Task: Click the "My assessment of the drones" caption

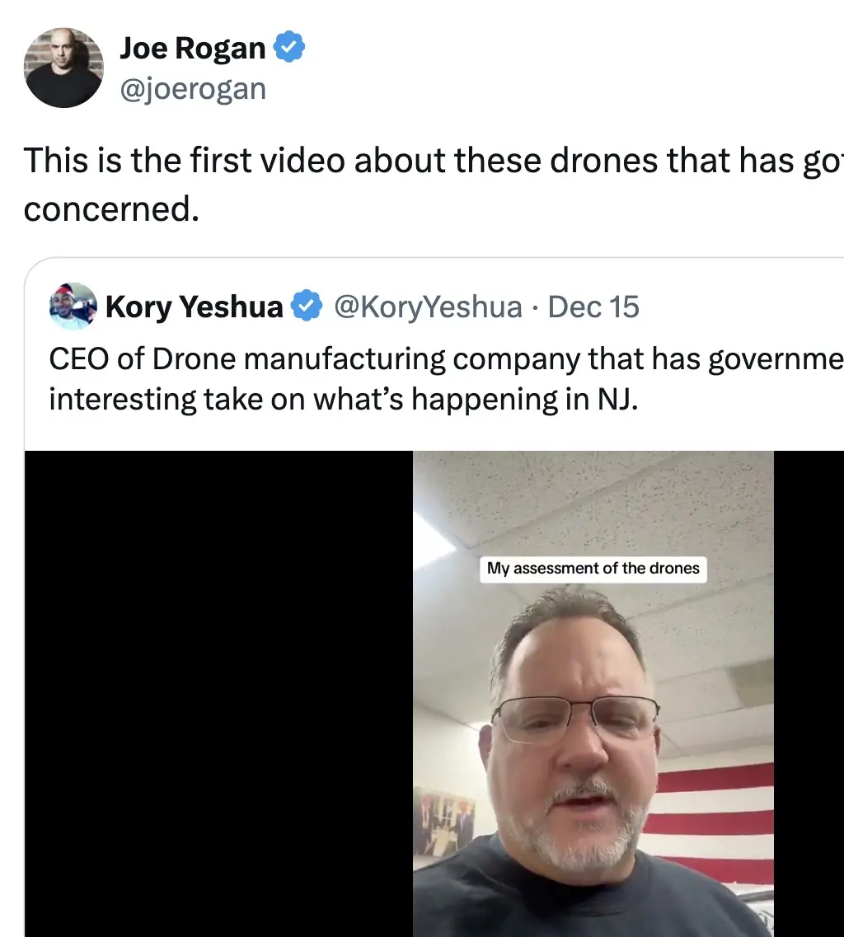Action: click(593, 569)
